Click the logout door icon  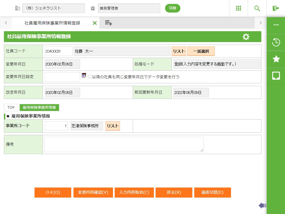[276, 8]
